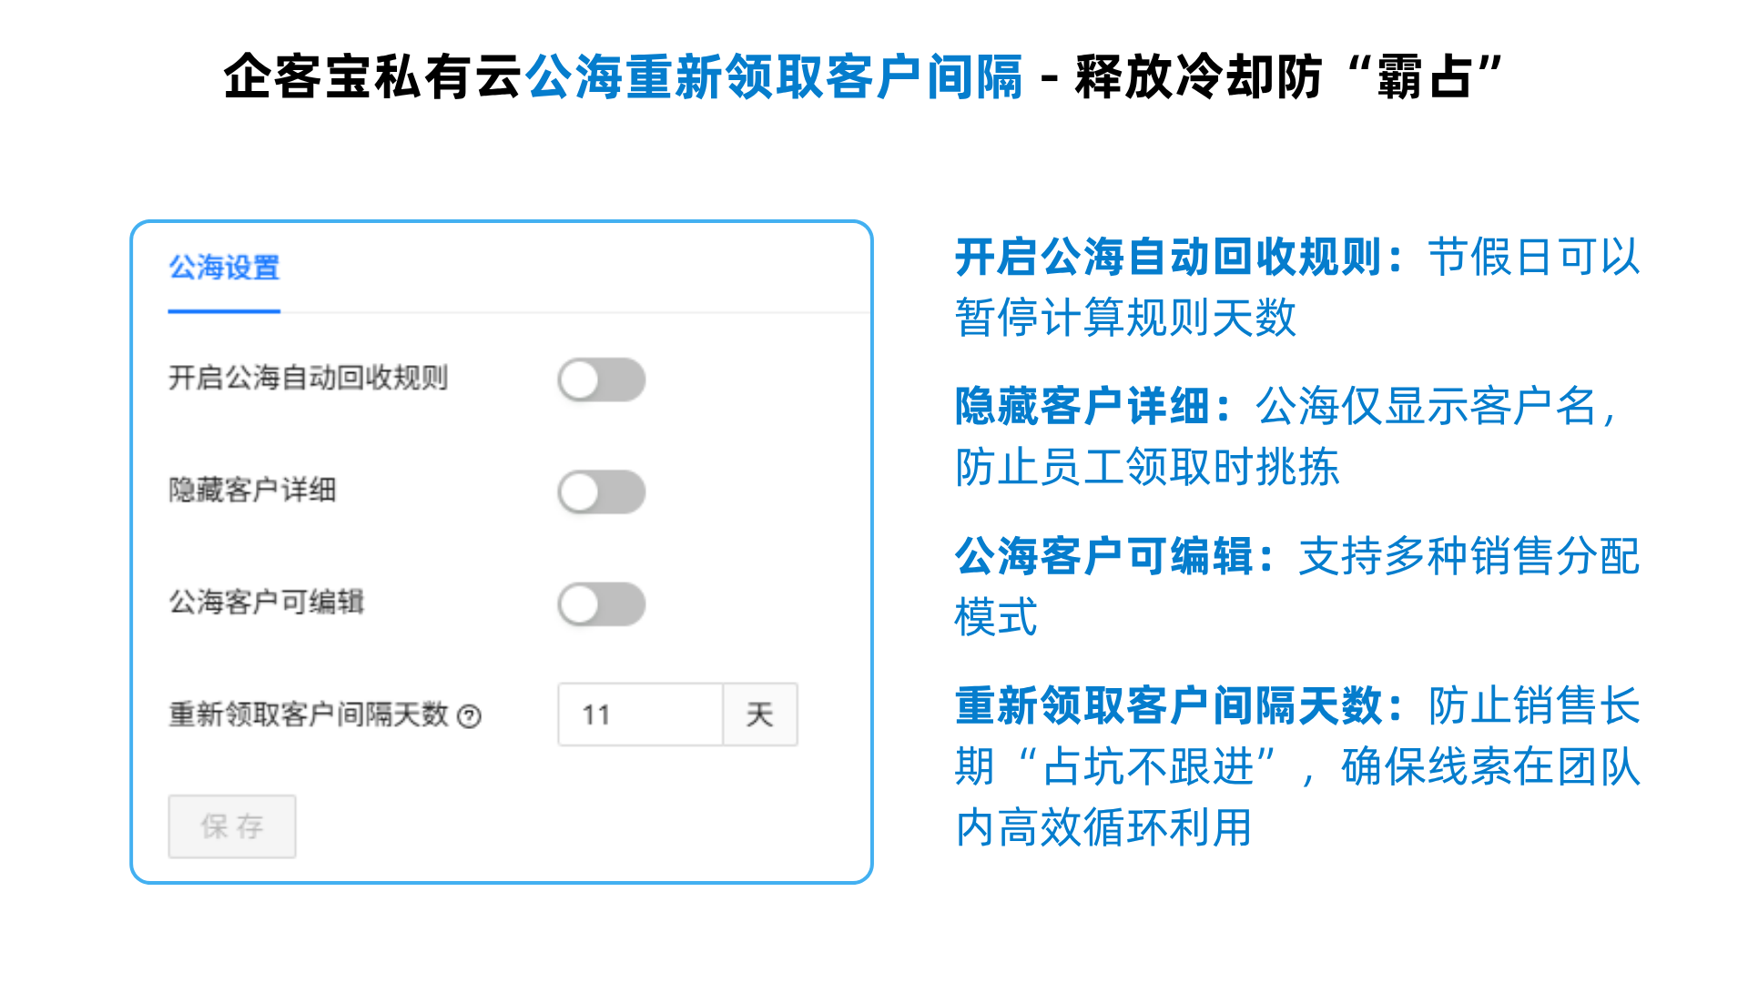The width and height of the screenshot is (1748, 983).
Task: Click the description line 内高效循环利用
Action: click(1103, 828)
